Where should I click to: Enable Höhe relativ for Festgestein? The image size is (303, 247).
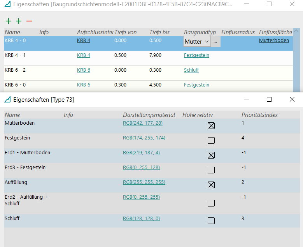point(211,141)
